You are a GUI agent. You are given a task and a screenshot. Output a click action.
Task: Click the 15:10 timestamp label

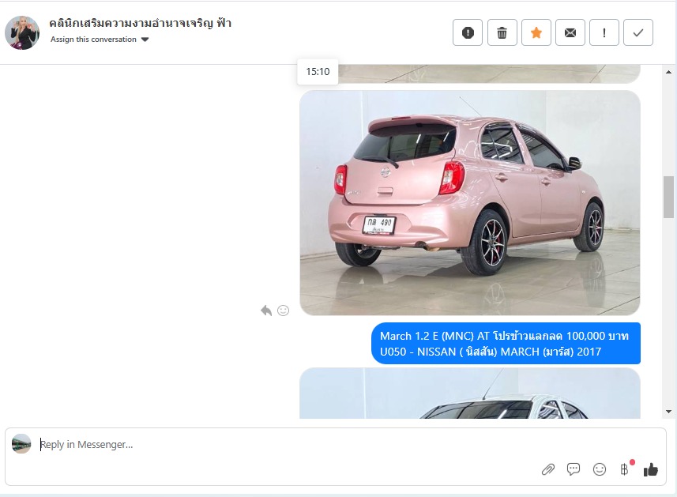[318, 72]
